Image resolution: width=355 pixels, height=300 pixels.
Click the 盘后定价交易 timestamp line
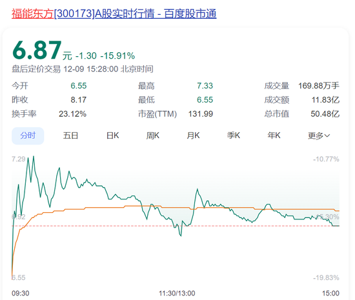pyautogui.click(x=83, y=69)
